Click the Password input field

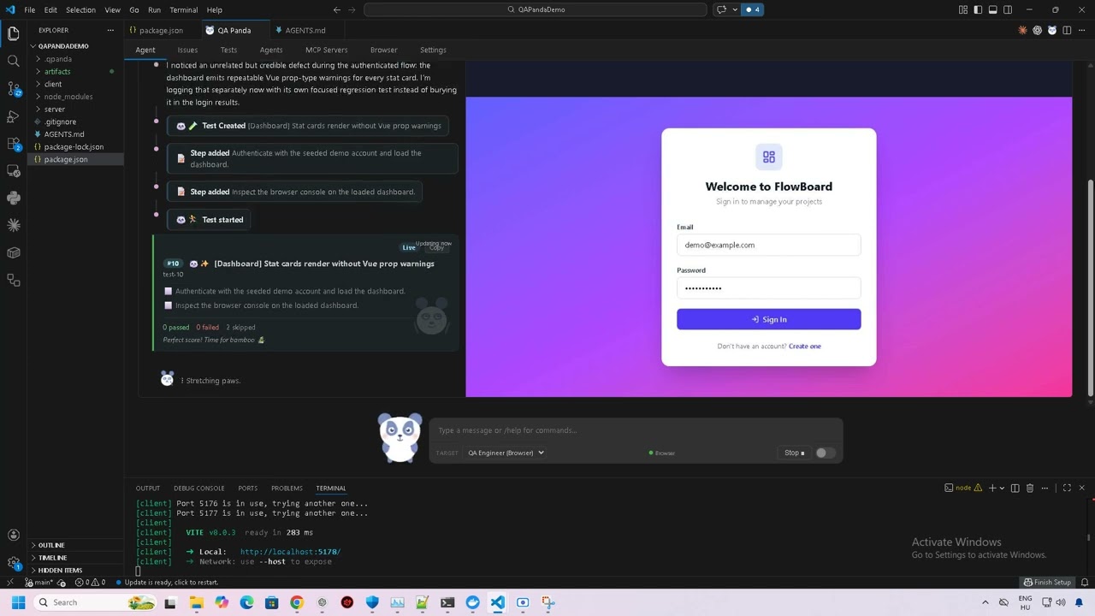[x=768, y=288]
